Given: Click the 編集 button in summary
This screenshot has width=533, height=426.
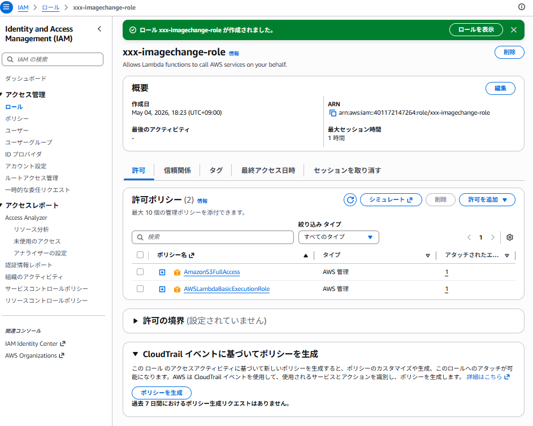Looking at the screenshot, I should (500, 88).
